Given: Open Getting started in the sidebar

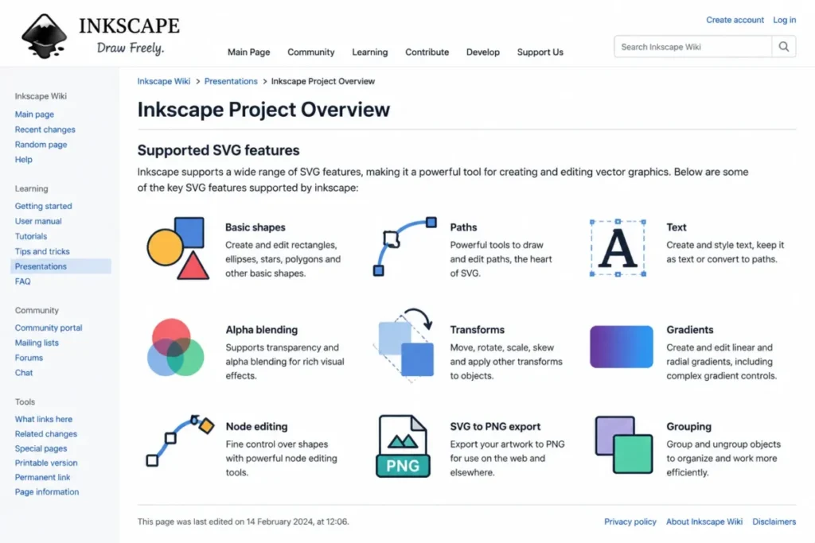Looking at the screenshot, I should [43, 206].
